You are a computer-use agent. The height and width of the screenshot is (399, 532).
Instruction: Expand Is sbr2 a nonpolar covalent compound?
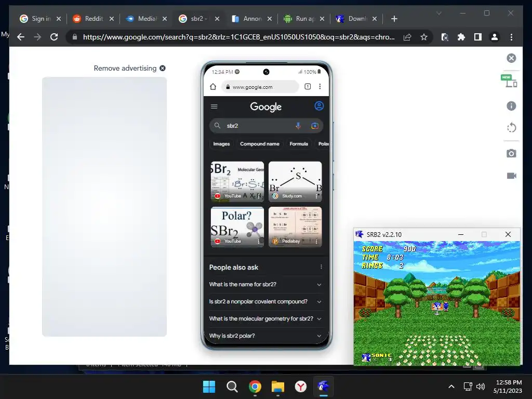pos(265,302)
